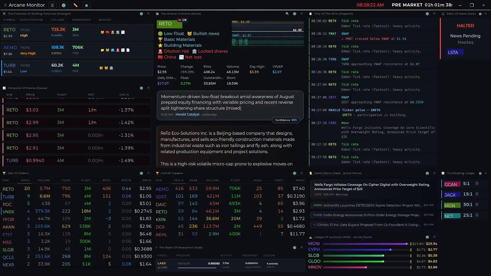
Task: Pop out the Edict Of Stasis panel
Action: (487, 13)
